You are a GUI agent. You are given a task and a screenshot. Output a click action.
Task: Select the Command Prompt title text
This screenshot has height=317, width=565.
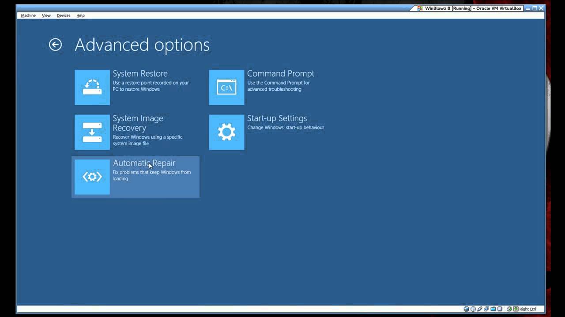pos(281,74)
